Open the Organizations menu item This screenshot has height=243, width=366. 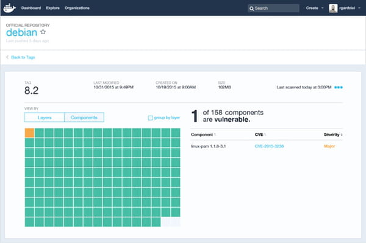77,8
